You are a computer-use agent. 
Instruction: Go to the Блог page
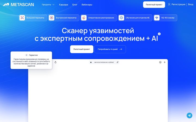(x=75, y=5)
